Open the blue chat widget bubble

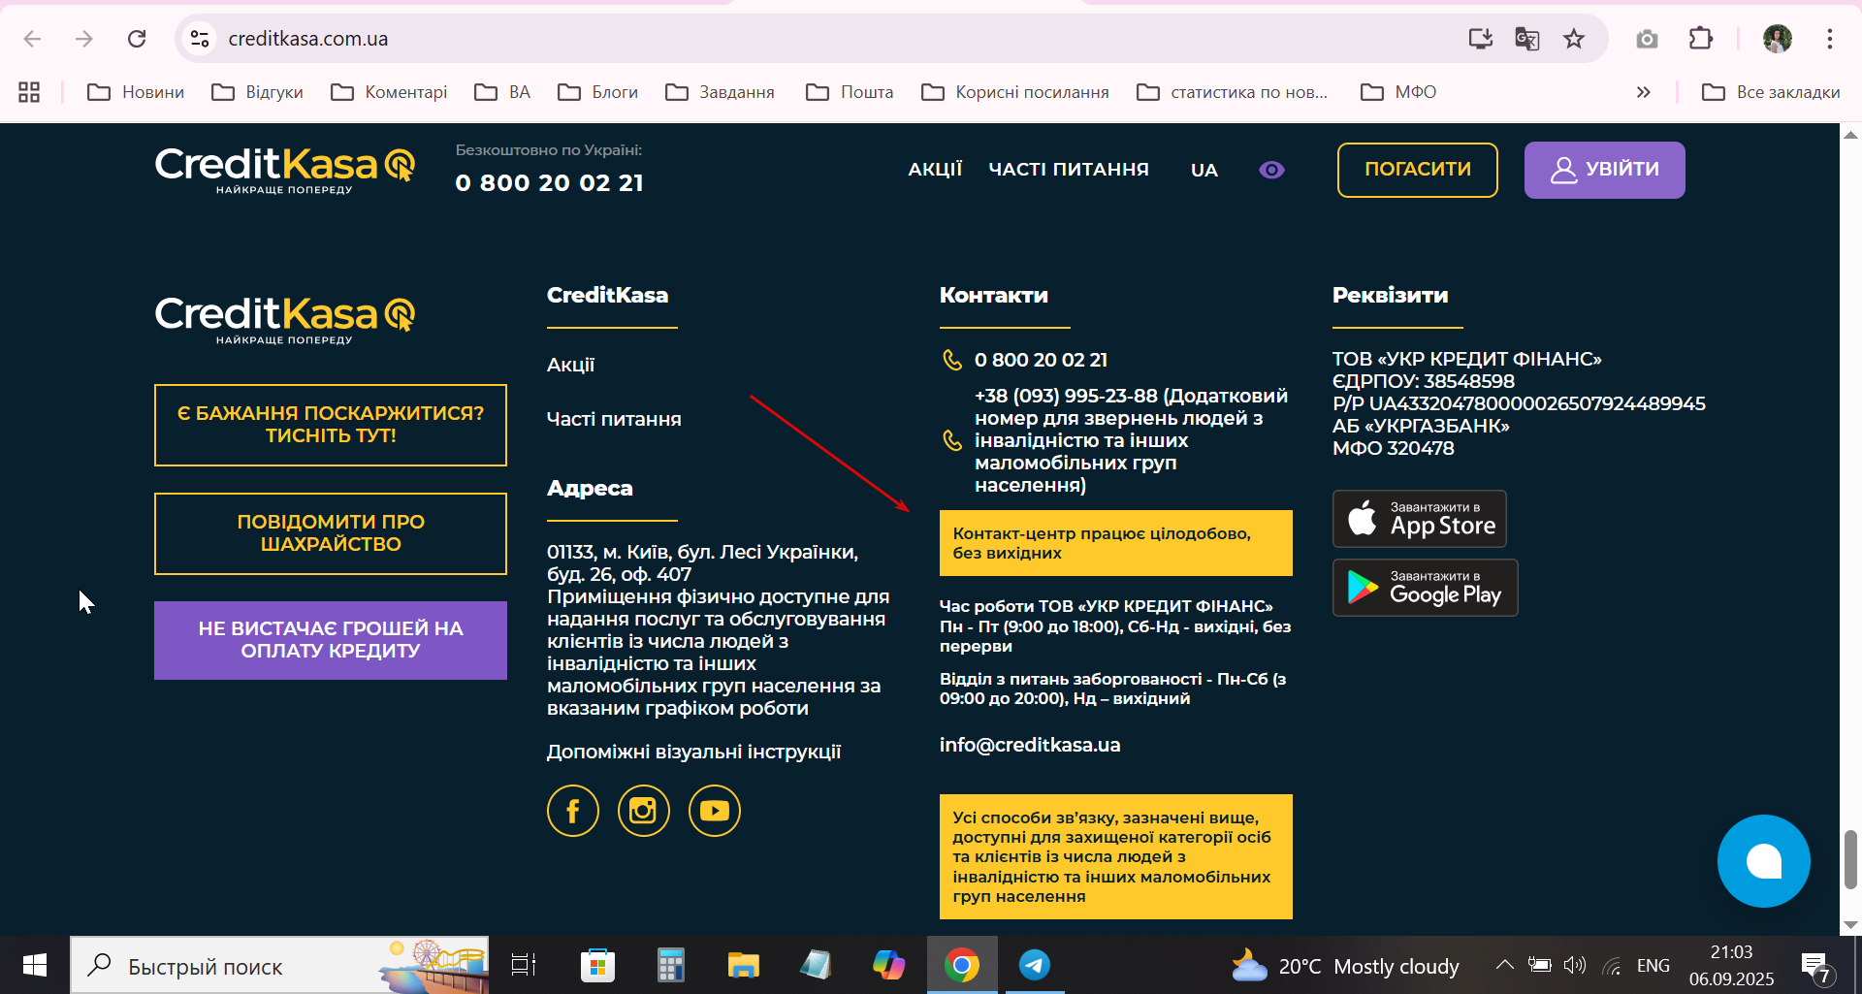click(x=1763, y=861)
